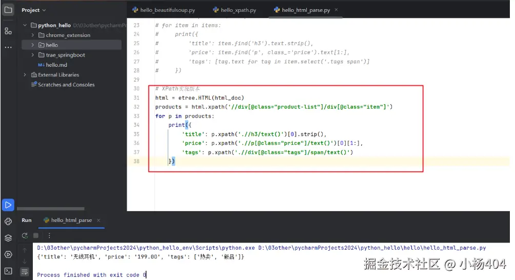Click the project tree horizontal scrollbar
The height and width of the screenshot is (280, 515).
coord(51,209)
